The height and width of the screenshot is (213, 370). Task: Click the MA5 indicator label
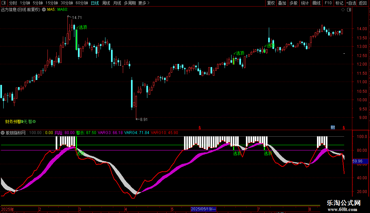51,10
